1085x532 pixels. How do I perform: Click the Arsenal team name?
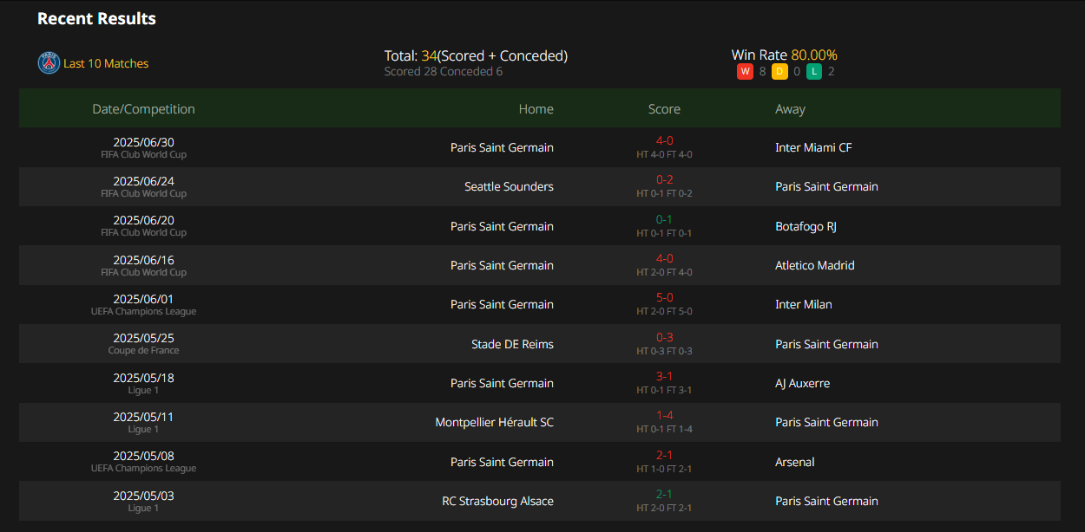click(x=794, y=462)
